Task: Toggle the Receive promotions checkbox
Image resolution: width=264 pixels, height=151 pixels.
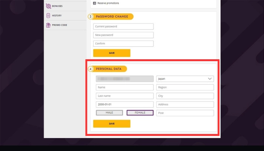Action: point(94,3)
